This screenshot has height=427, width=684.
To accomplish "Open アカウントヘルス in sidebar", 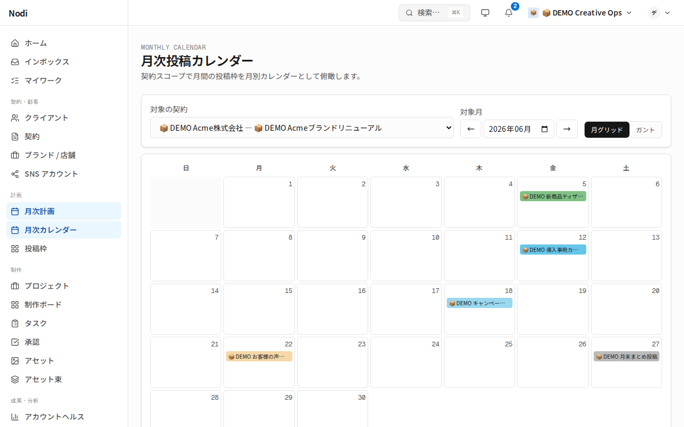I will 64,416.
